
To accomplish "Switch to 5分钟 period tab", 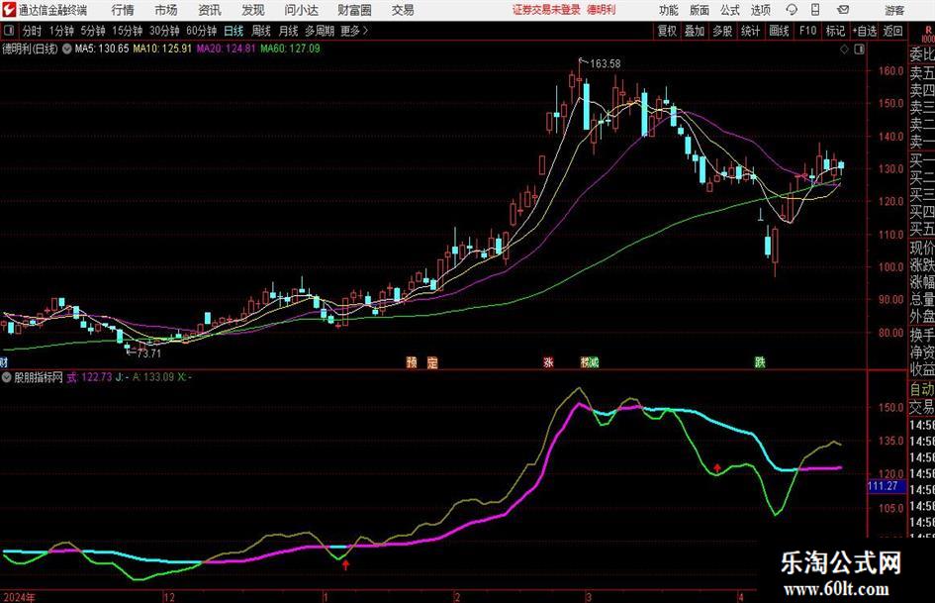I will pos(93,31).
